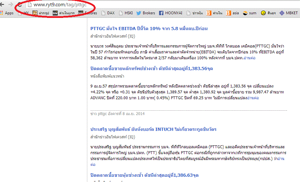300x182 pixels.
Task: Go forward with the browser forward arrow
Action: (x=11, y=5)
